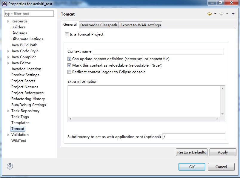The image size is (240, 178).
Task: Click the back navigation arrow icon
Action: [x=210, y=14]
